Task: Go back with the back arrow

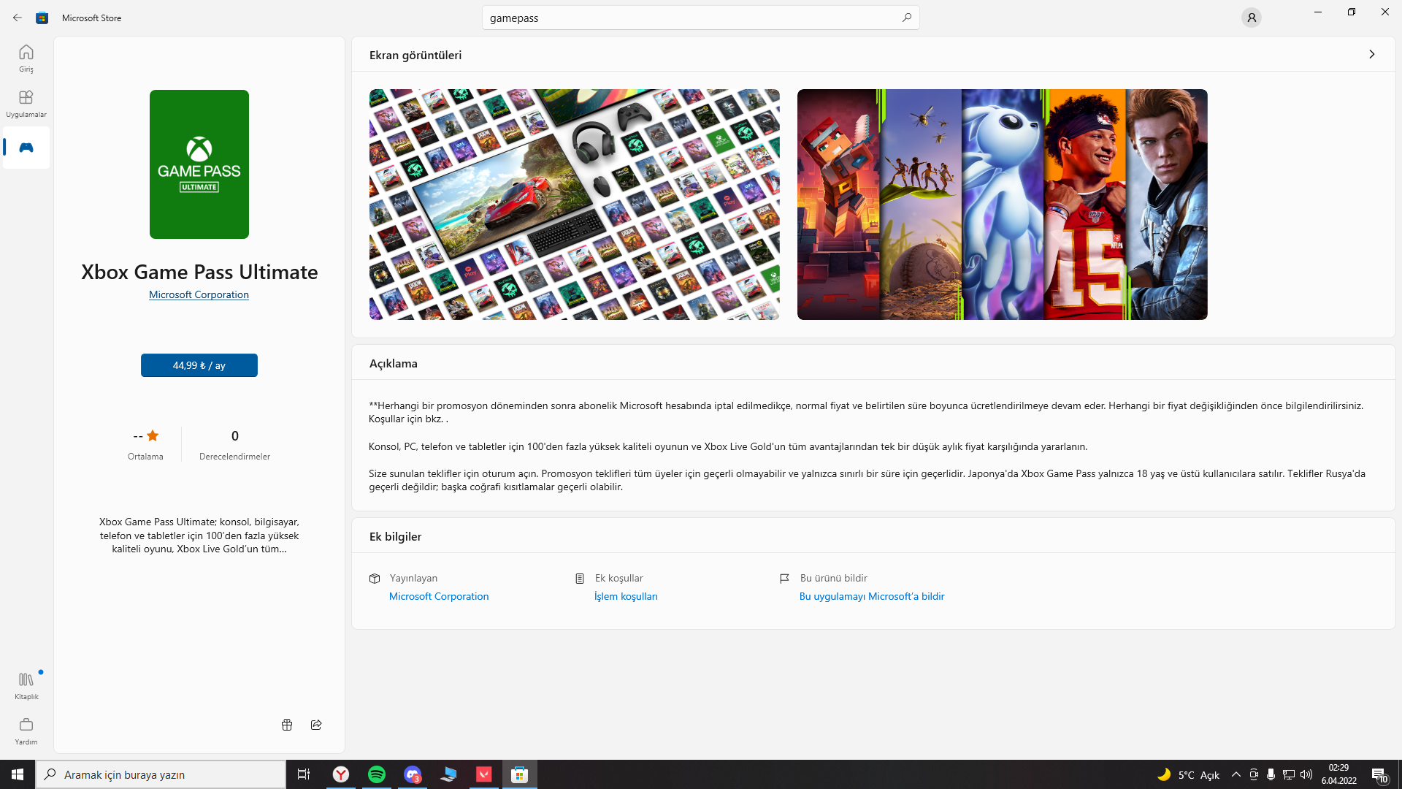Action: (18, 18)
